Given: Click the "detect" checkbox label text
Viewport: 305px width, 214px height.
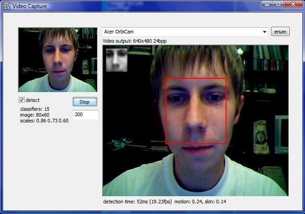Looking at the screenshot, I should tap(32, 100).
